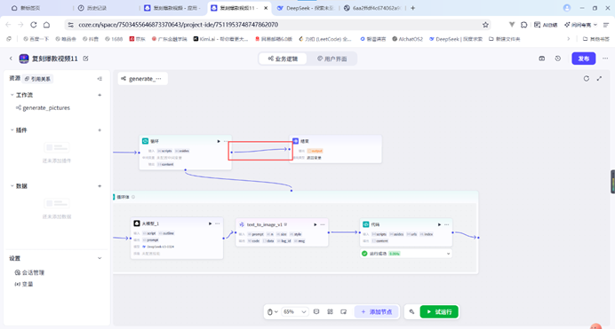Open the preview icon left of history
The image size is (615, 329).
541,59
